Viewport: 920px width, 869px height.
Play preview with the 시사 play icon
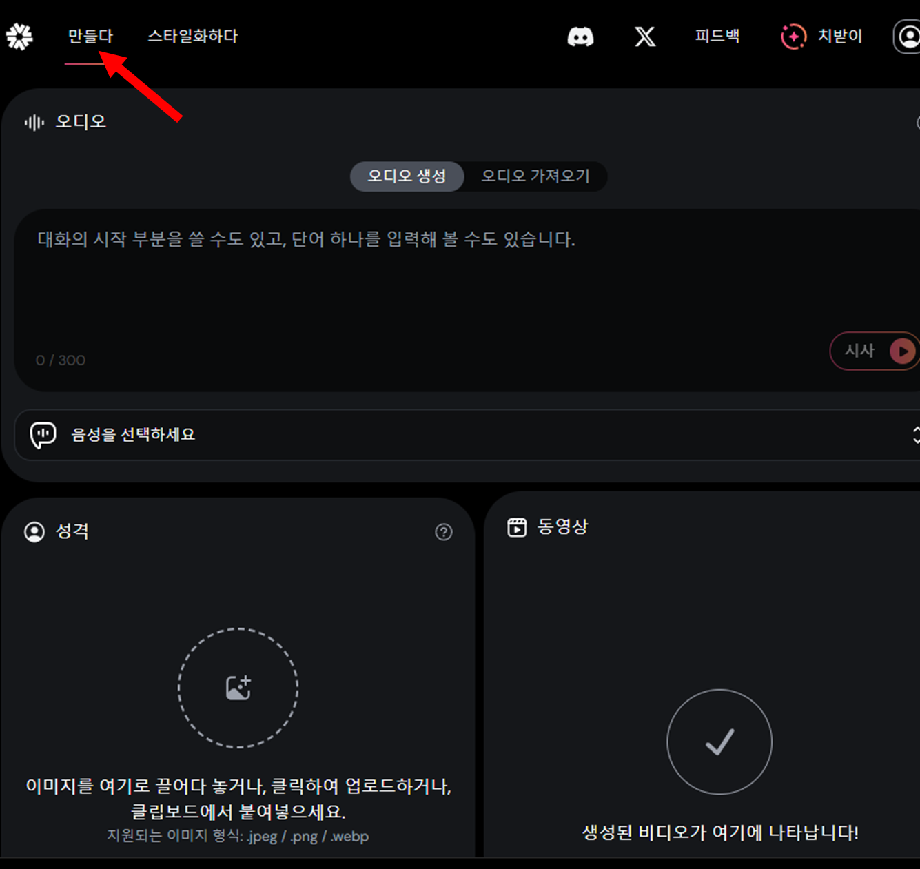tap(902, 351)
